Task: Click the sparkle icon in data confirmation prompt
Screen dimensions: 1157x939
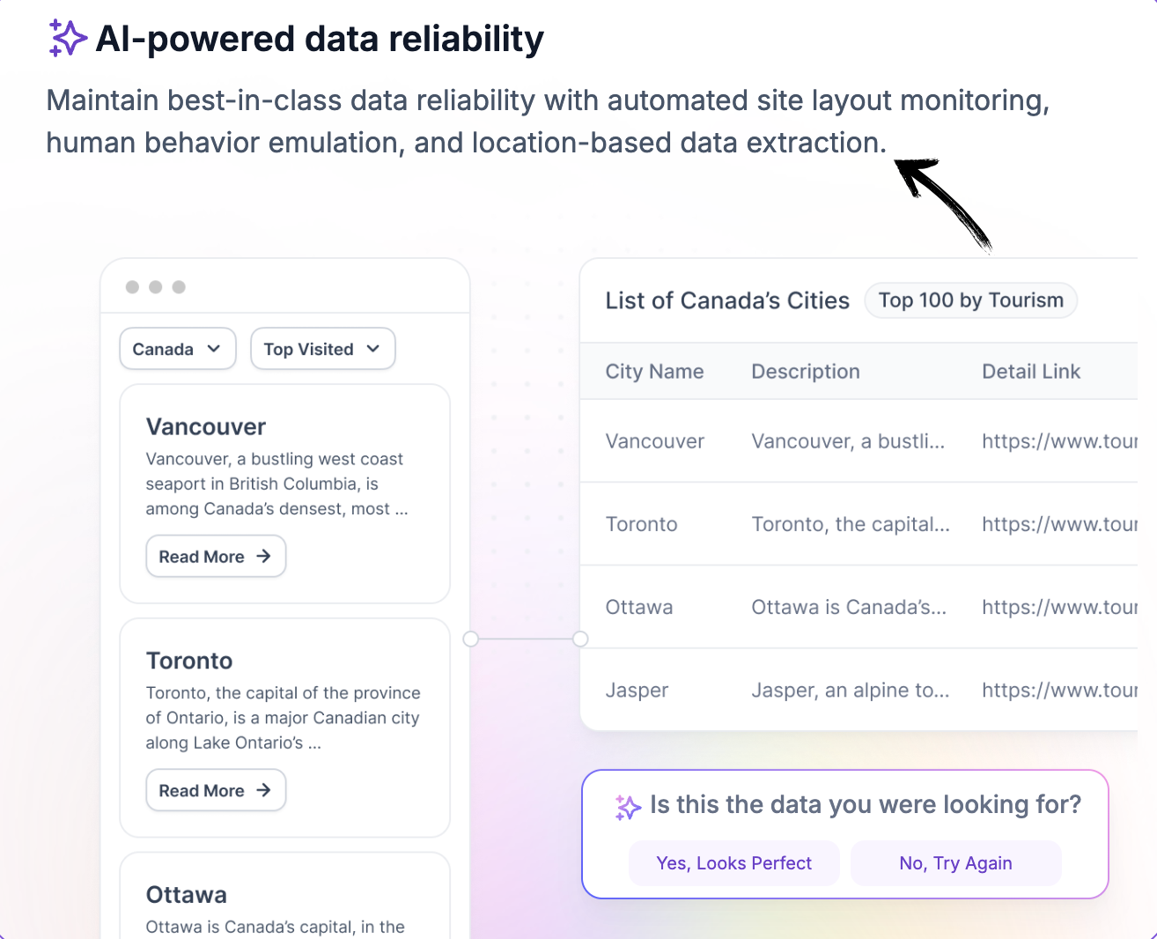Action: tap(628, 807)
